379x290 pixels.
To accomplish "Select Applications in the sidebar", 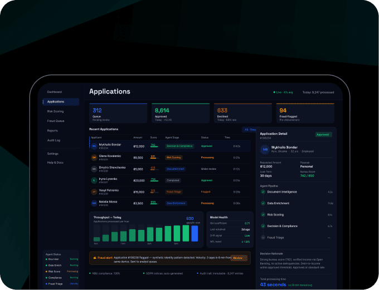I will (x=61, y=102).
